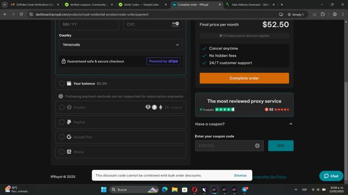Screen dimensions: 348x195
Task: Select the Alipay payment radio
Action: pyautogui.click(x=61, y=152)
